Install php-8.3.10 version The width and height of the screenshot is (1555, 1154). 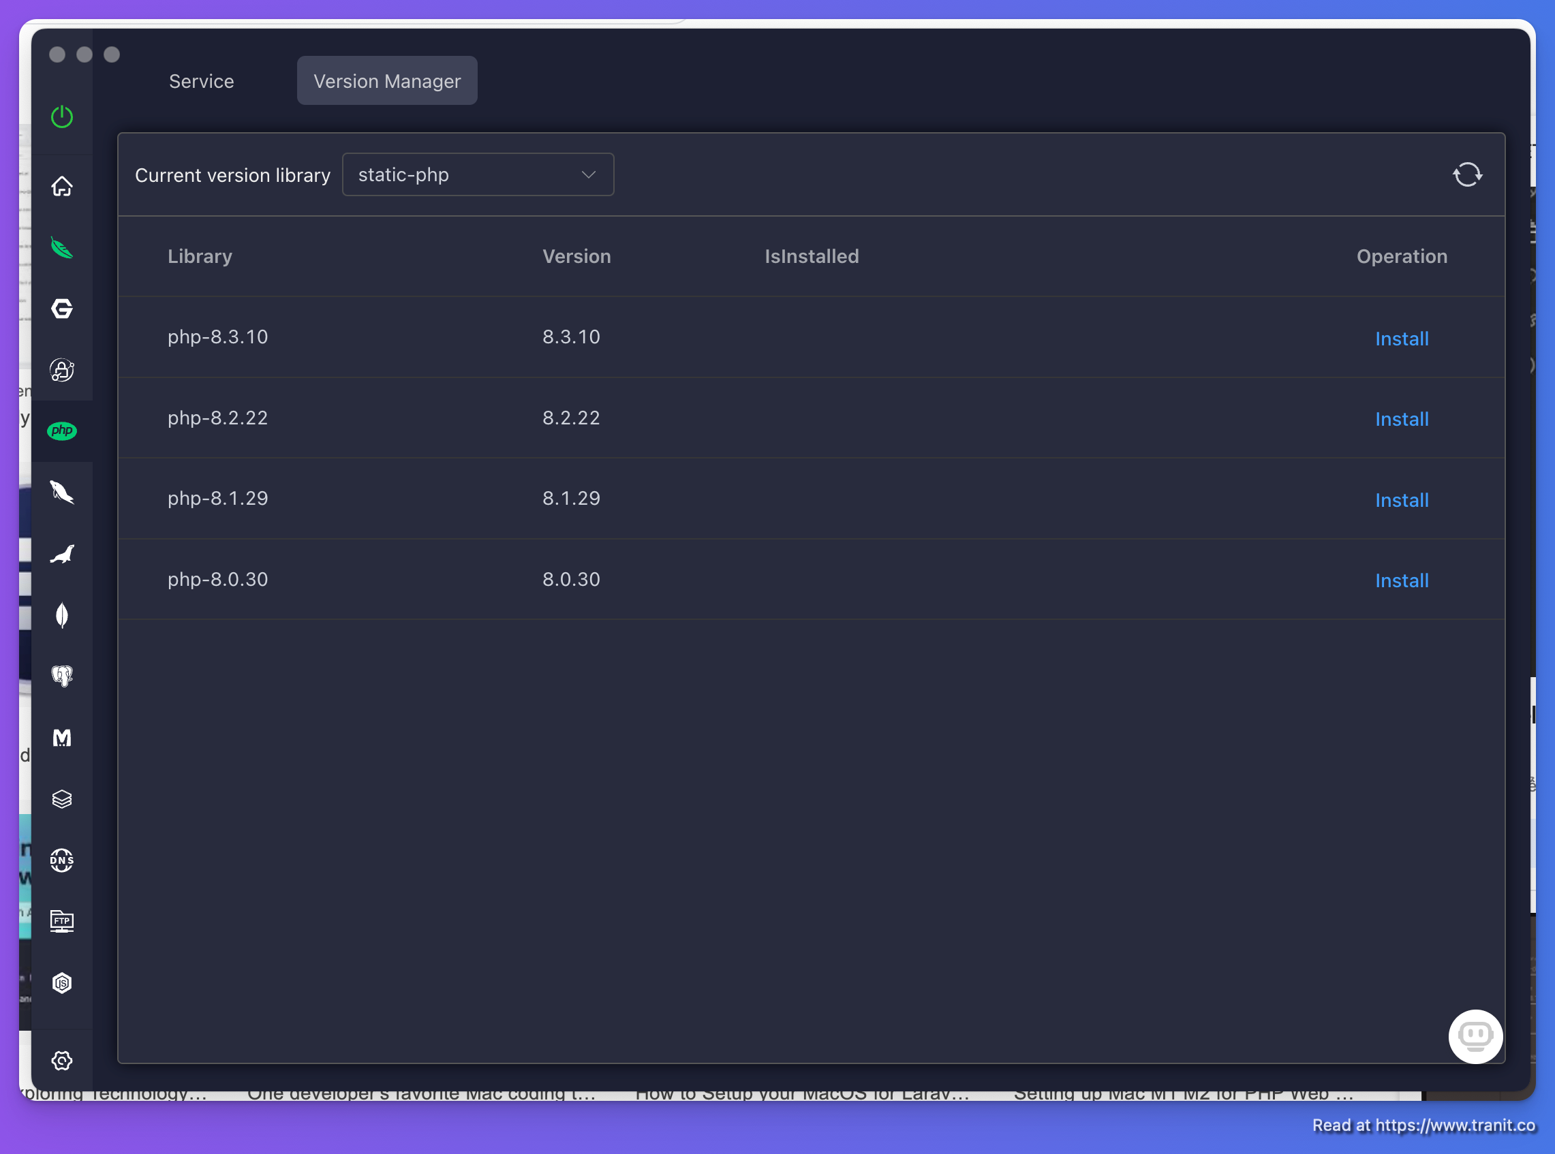coord(1400,337)
